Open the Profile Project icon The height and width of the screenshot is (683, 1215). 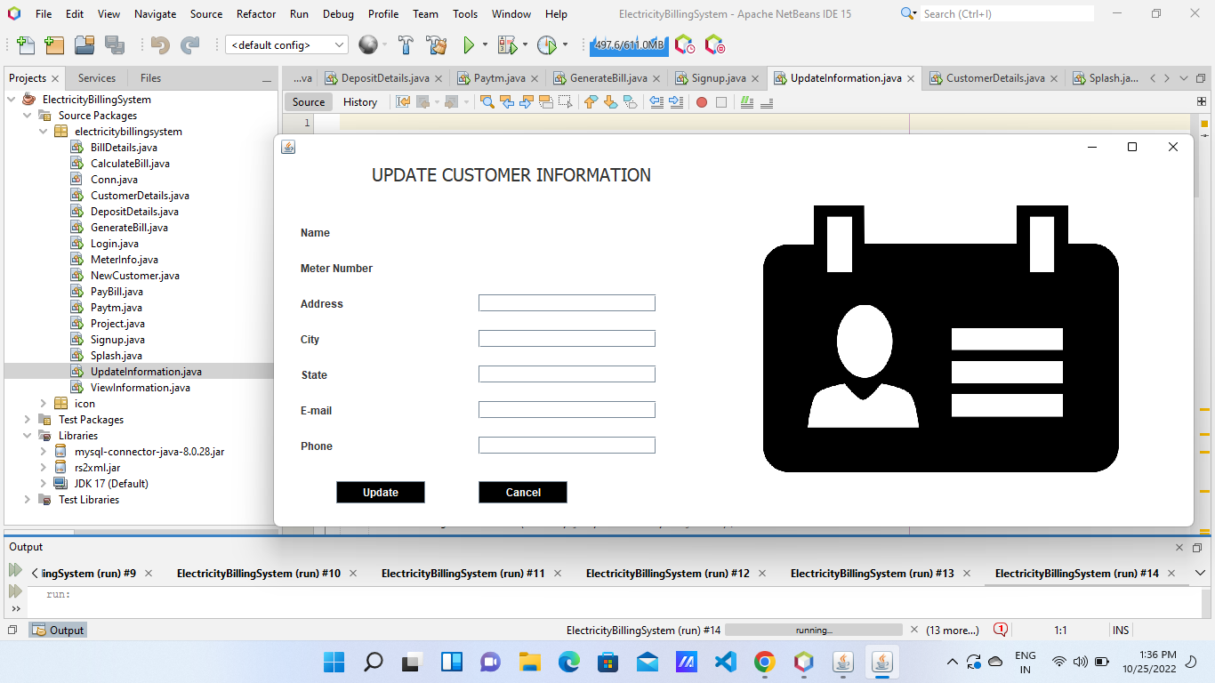tap(547, 44)
